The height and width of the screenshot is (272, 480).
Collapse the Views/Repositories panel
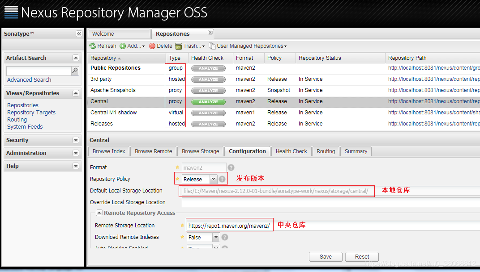tap(76, 93)
